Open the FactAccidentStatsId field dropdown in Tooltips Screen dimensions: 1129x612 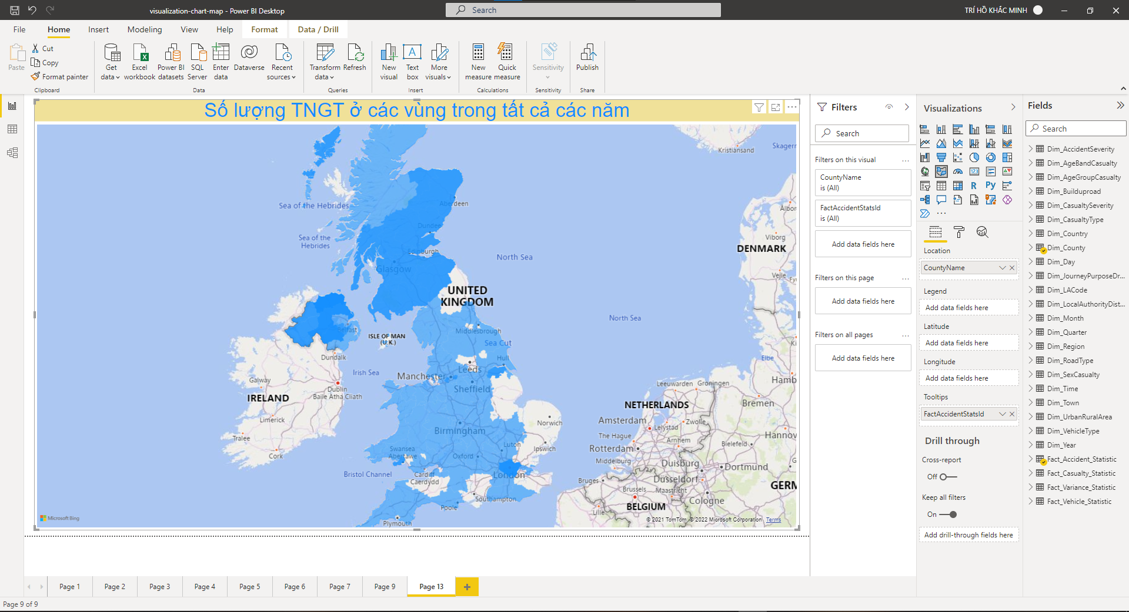click(x=1002, y=414)
